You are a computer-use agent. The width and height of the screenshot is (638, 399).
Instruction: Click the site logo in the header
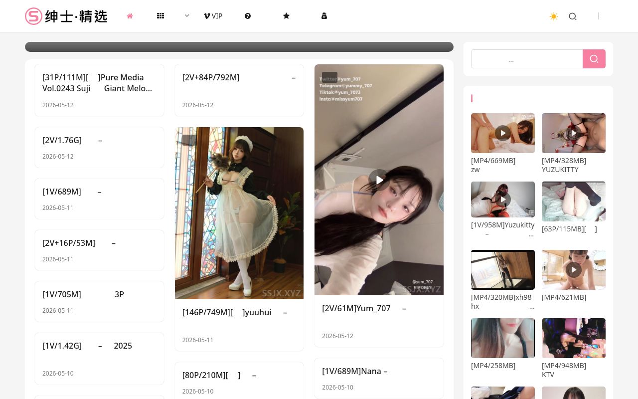click(x=66, y=16)
